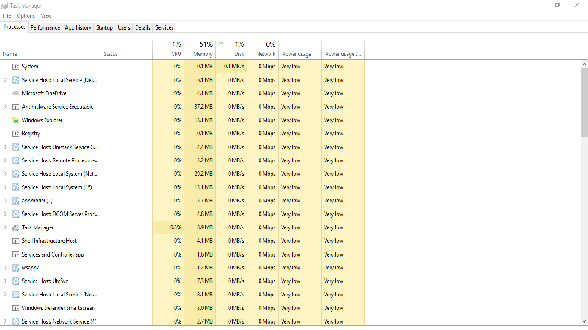
Task: Open the Services tab
Action: pos(164,27)
